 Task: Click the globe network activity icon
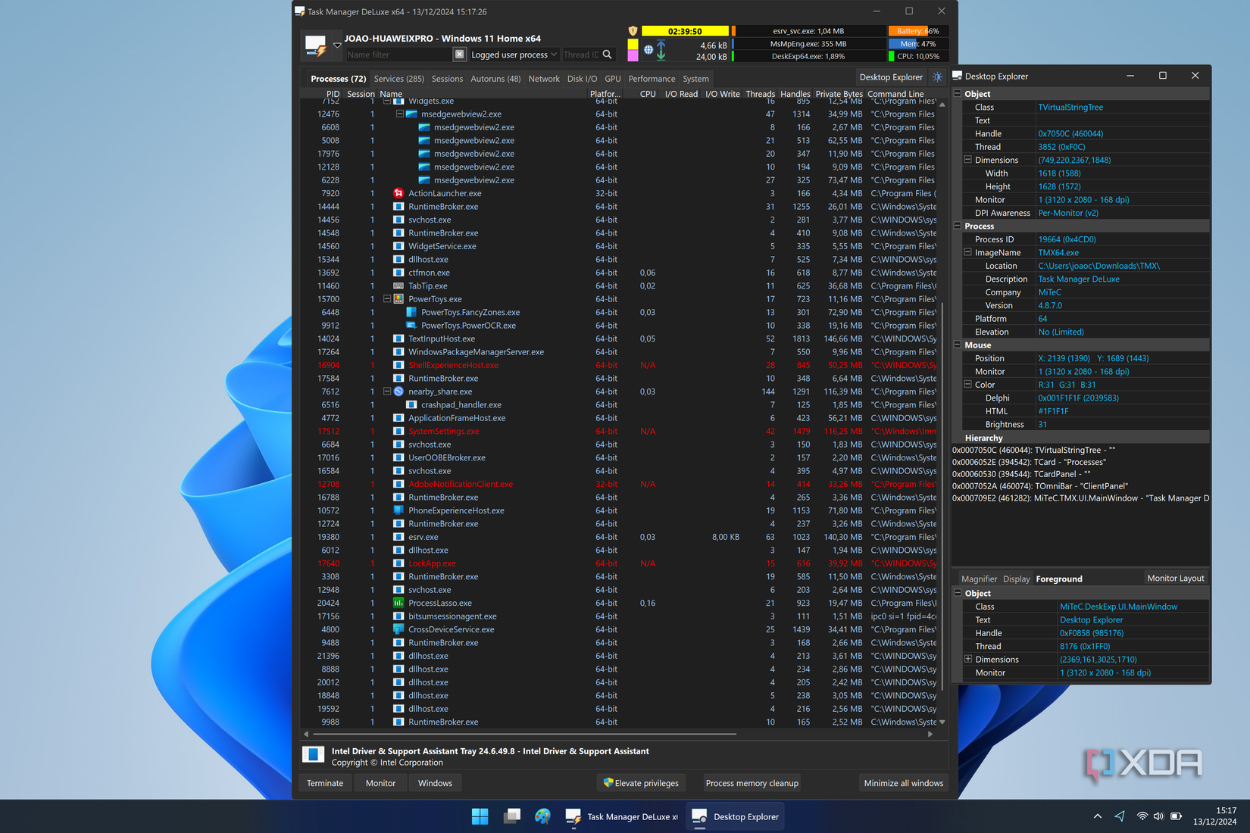tap(648, 51)
